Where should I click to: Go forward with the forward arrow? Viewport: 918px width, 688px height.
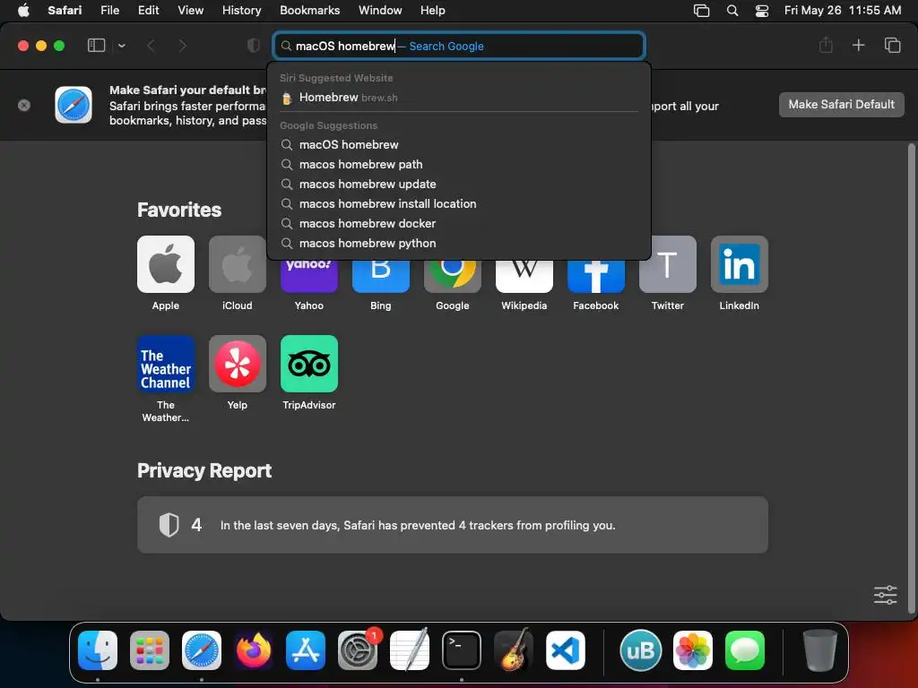[182, 46]
